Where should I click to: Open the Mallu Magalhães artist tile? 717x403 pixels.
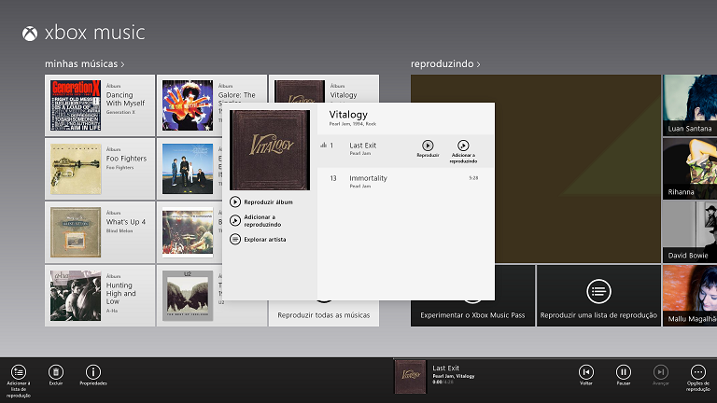click(690, 296)
